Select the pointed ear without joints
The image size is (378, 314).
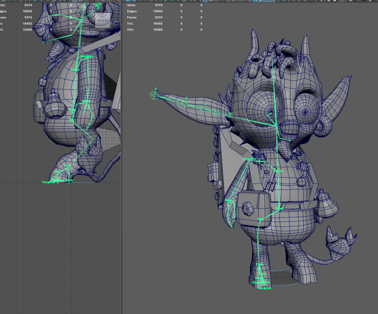pos(342,88)
